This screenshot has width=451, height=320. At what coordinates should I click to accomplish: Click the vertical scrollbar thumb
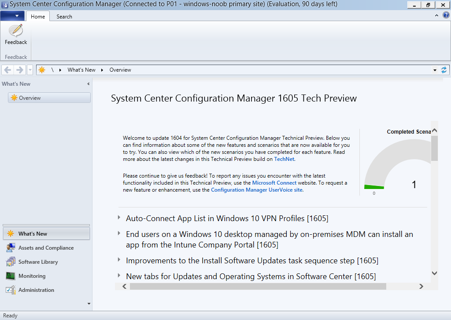434,148
